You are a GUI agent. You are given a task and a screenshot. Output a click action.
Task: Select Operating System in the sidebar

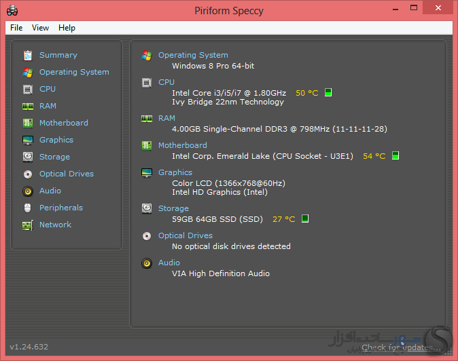click(74, 72)
